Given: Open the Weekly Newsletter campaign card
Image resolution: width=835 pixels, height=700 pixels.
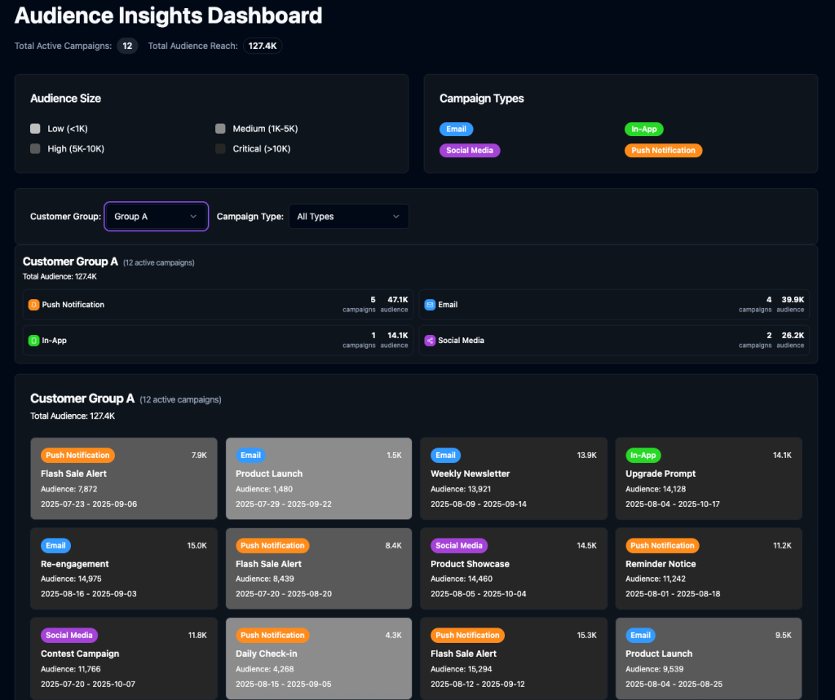Looking at the screenshot, I should [514, 479].
